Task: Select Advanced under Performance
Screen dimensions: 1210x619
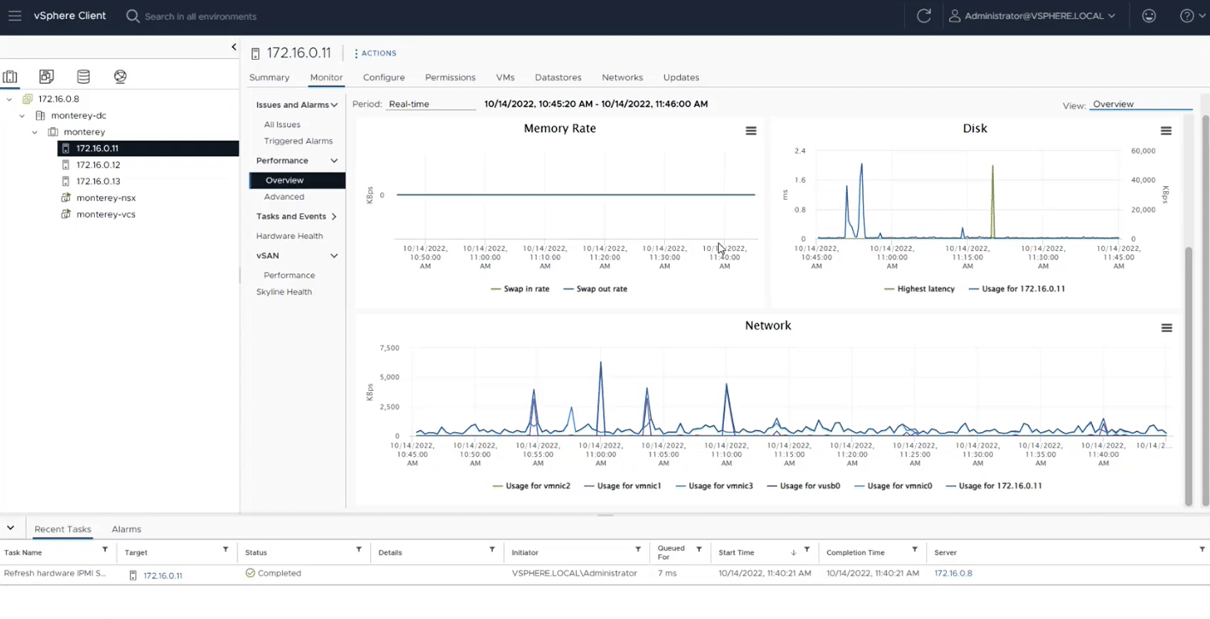Action: coord(284,196)
